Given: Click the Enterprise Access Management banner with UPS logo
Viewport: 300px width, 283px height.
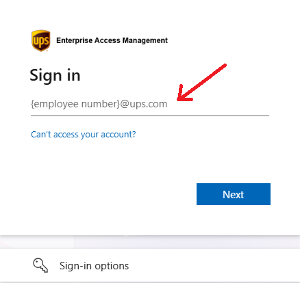Looking at the screenshot, I should point(99,40).
